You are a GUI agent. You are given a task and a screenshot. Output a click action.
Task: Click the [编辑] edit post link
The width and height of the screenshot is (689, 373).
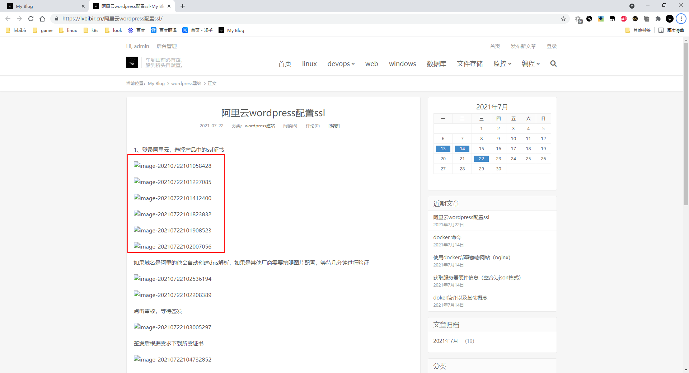click(x=334, y=126)
